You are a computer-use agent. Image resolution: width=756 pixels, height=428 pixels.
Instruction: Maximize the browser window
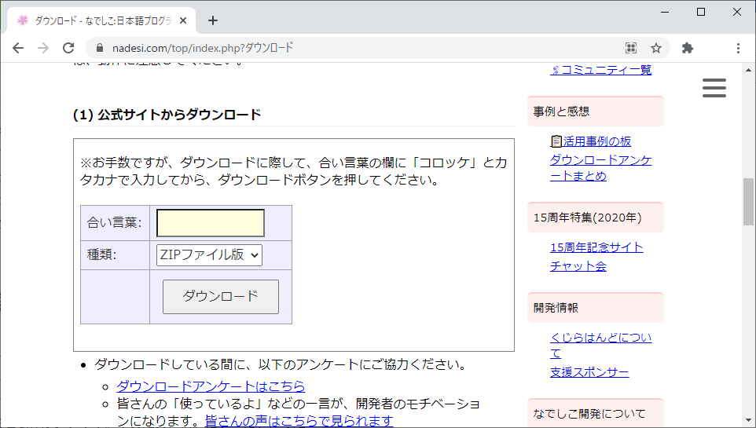point(701,12)
